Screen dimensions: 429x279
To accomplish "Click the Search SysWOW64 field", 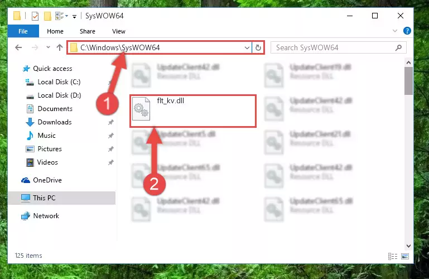I will tap(339, 47).
